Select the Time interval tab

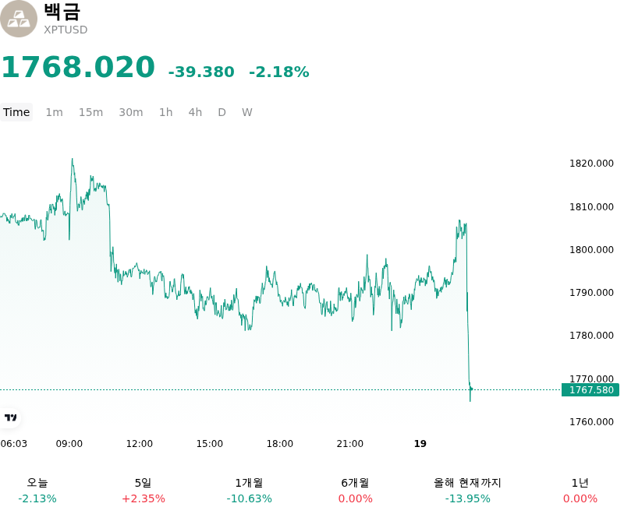[16, 112]
